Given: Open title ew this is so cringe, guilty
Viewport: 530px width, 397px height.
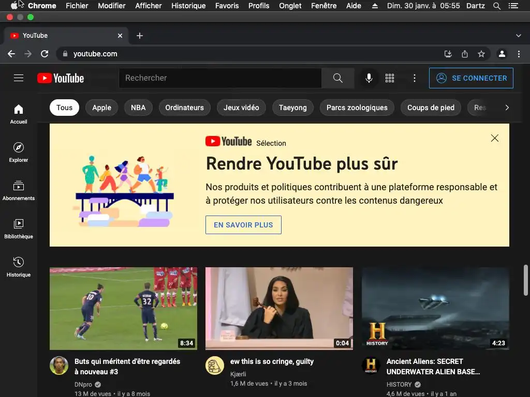Looking at the screenshot, I should [272, 361].
